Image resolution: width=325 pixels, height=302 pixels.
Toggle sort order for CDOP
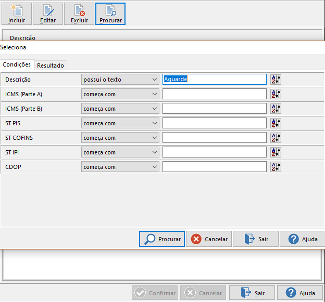[x=276, y=167]
